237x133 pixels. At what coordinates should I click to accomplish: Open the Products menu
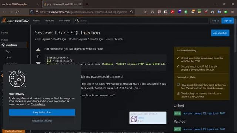49,21
